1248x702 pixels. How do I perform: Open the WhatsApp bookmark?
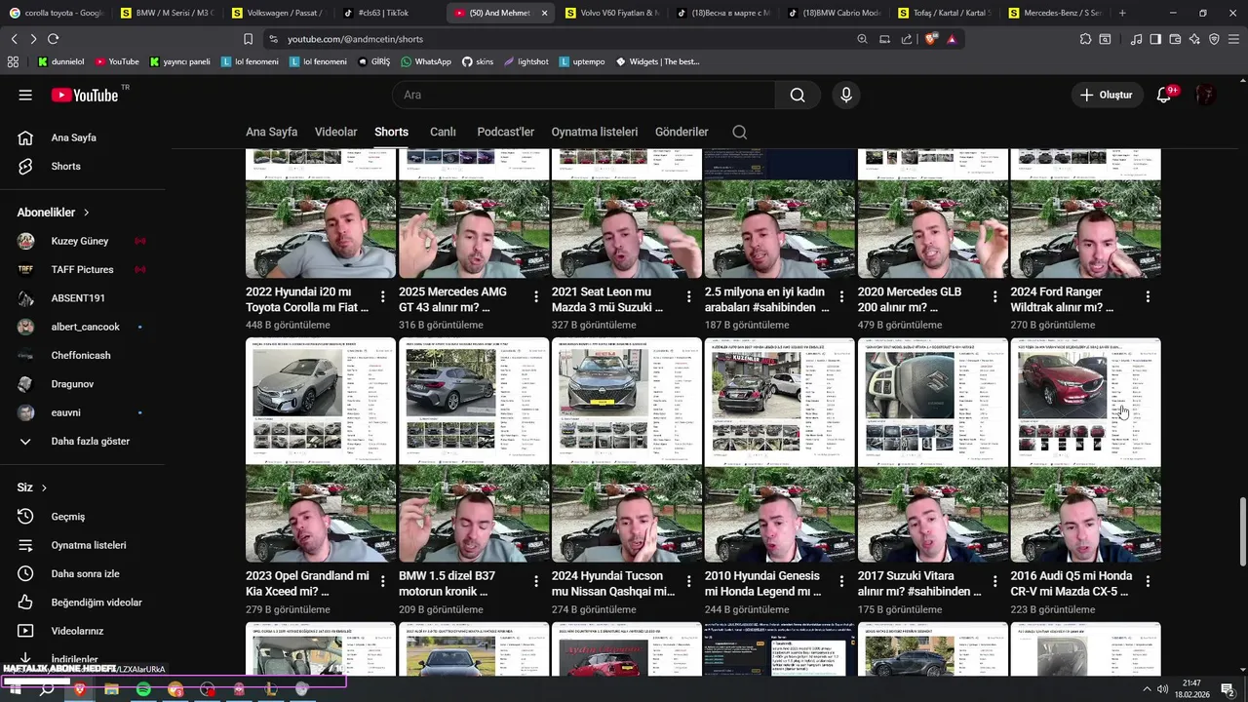426,61
